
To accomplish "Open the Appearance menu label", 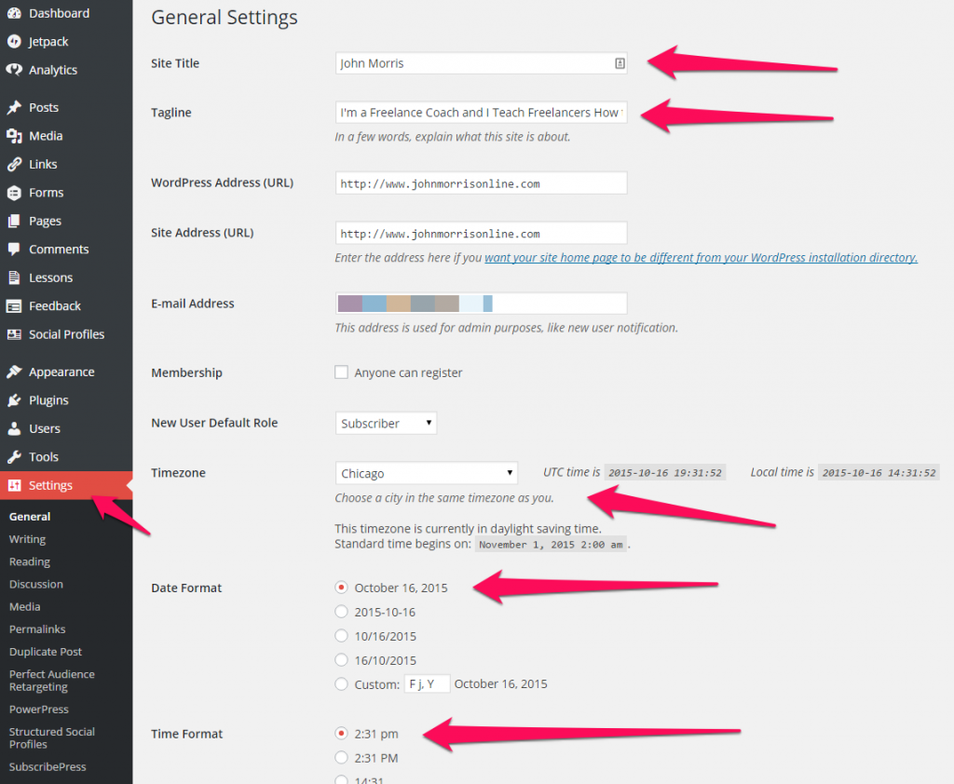I will point(61,372).
